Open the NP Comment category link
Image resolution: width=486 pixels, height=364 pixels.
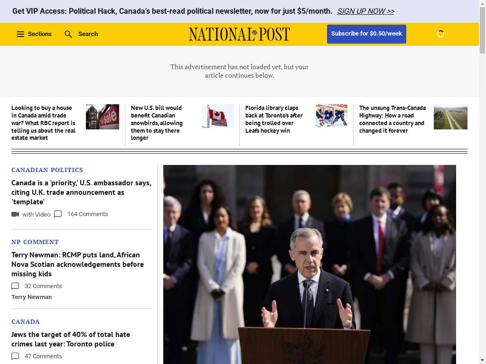click(x=35, y=242)
